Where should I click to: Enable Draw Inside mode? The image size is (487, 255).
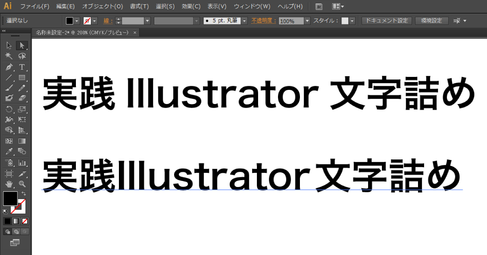coord(25,232)
